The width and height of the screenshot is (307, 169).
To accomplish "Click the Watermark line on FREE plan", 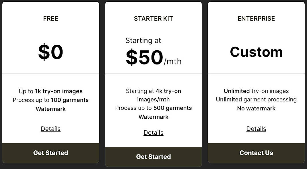I will pyautogui.click(x=50, y=109).
